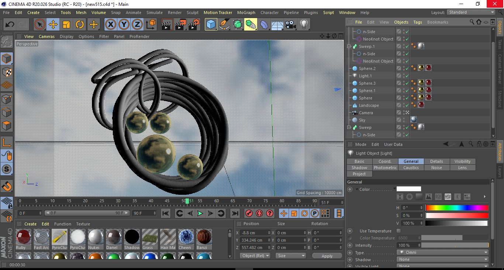Open the Spline Pen tool
Viewport: 504px width, 270px height.
pyautogui.click(x=224, y=25)
